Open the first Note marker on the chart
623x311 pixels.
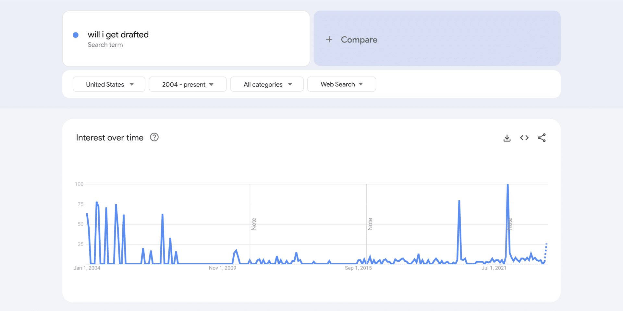pyautogui.click(x=254, y=223)
